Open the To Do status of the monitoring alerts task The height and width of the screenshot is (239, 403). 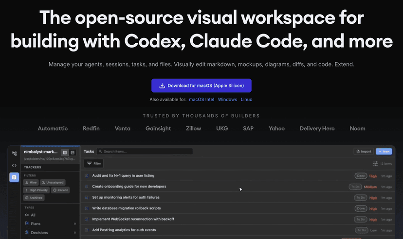[361, 198]
